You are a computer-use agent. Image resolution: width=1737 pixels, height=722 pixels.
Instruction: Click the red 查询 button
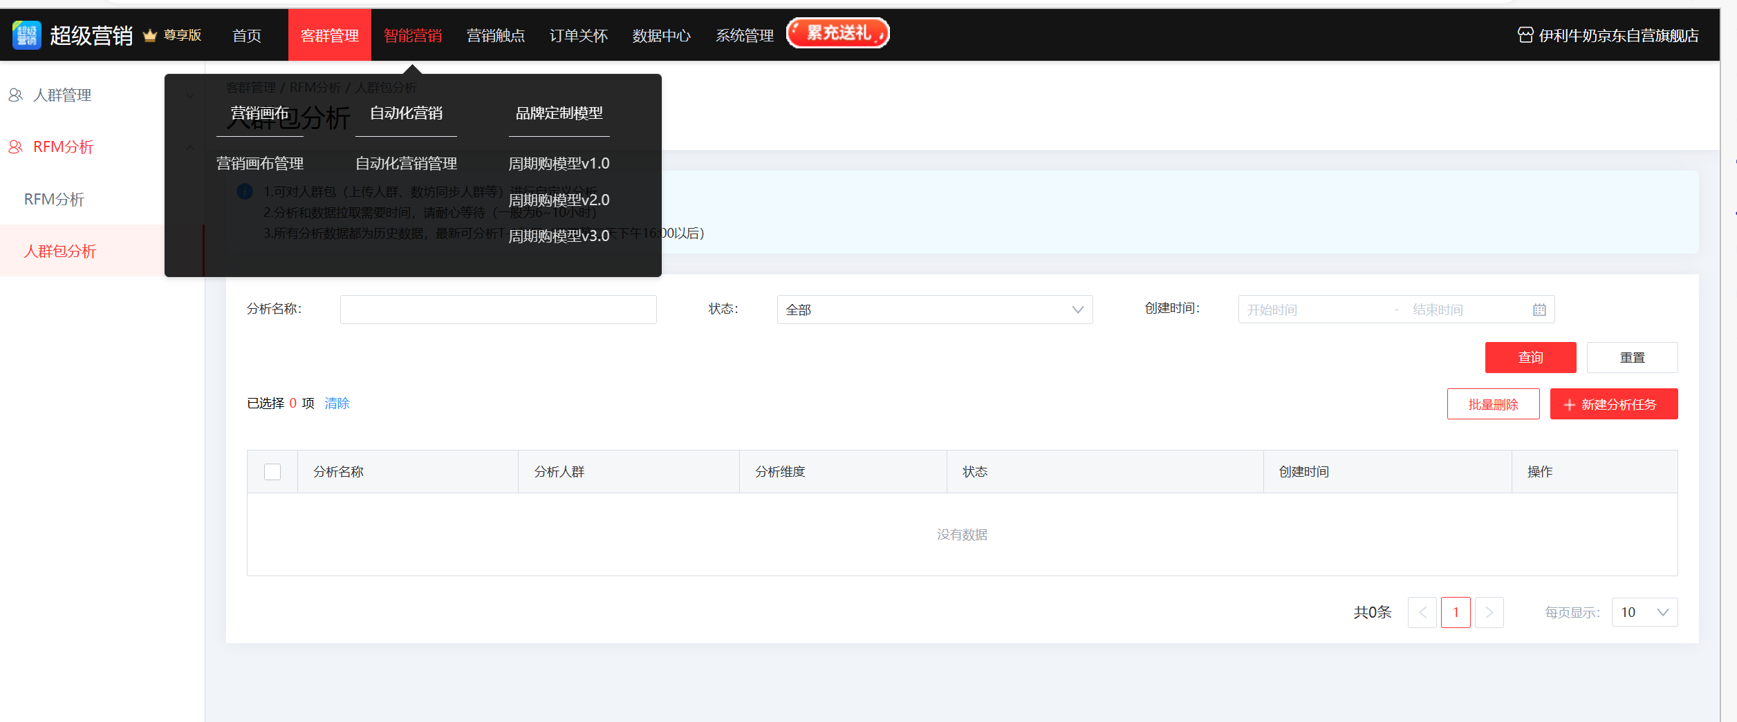[1530, 357]
